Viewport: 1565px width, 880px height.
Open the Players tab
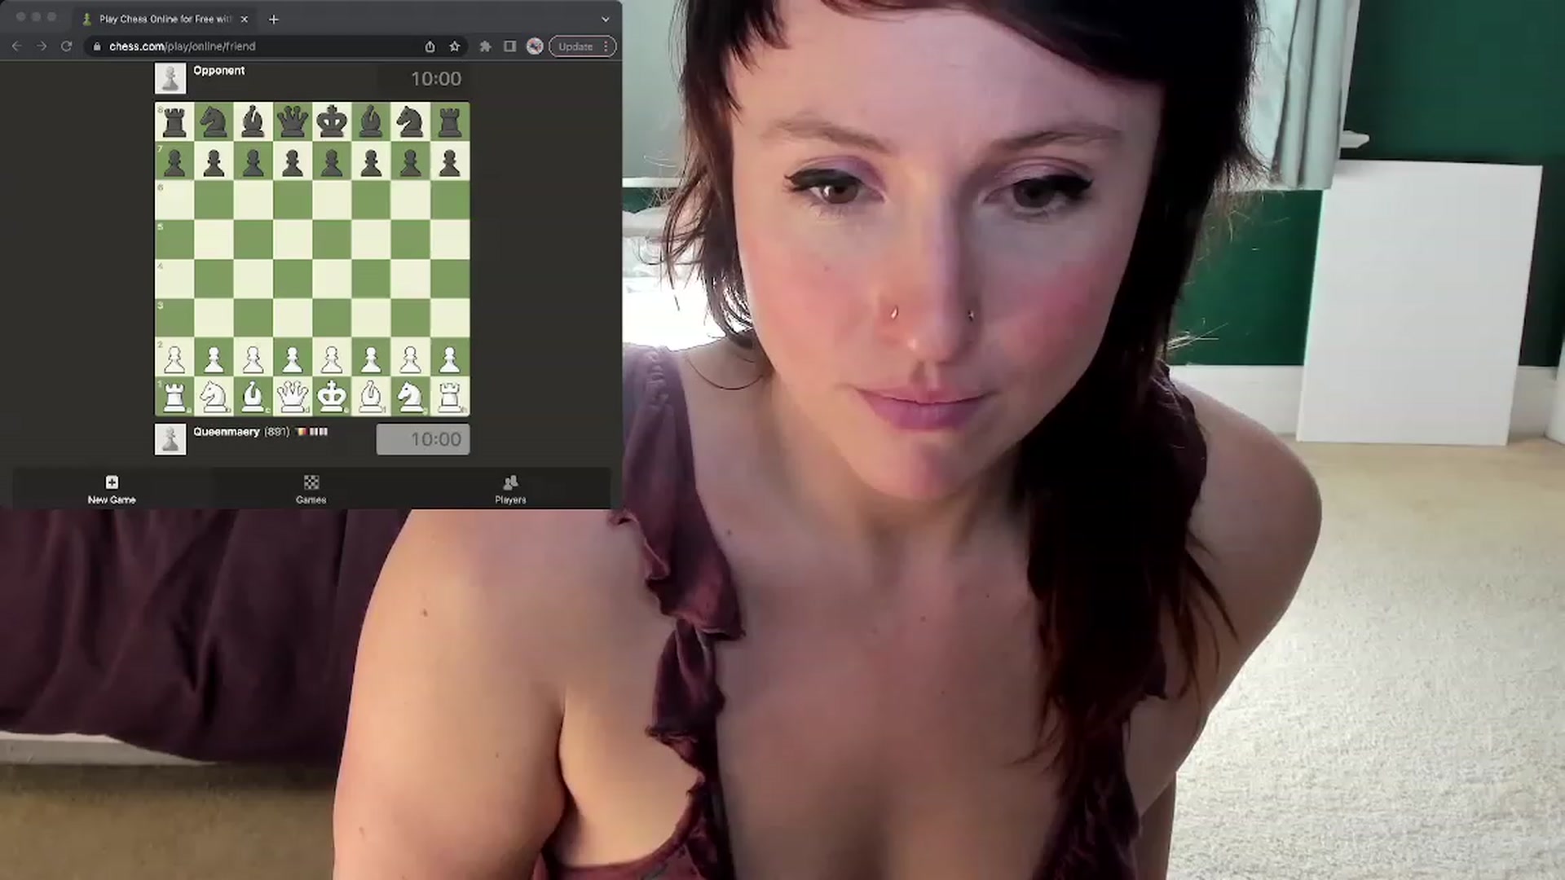coord(510,489)
